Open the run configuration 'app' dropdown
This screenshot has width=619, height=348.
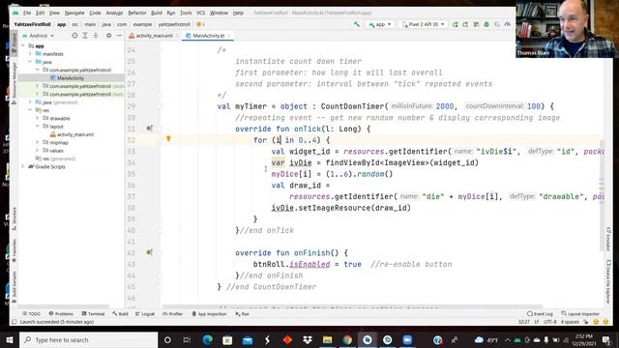(x=380, y=24)
